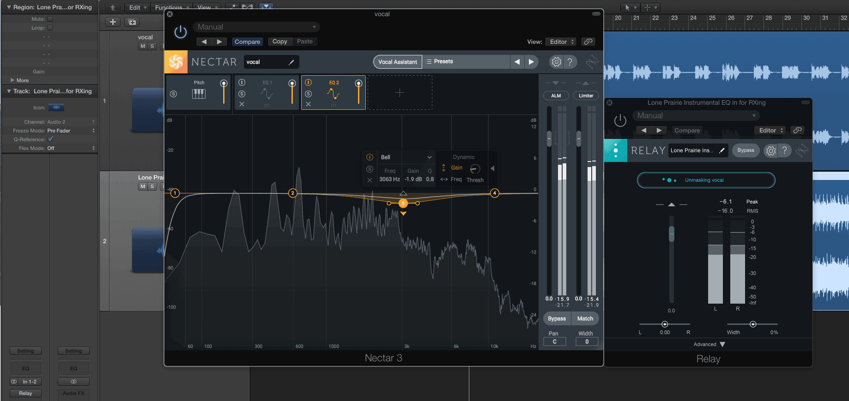Add a new module with the plus slot

(x=400, y=93)
